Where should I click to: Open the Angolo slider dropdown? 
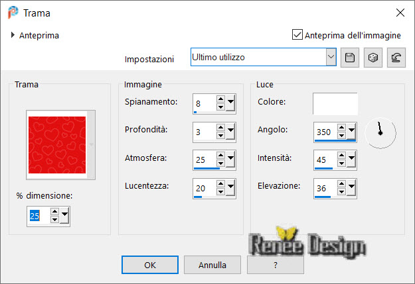351,131
